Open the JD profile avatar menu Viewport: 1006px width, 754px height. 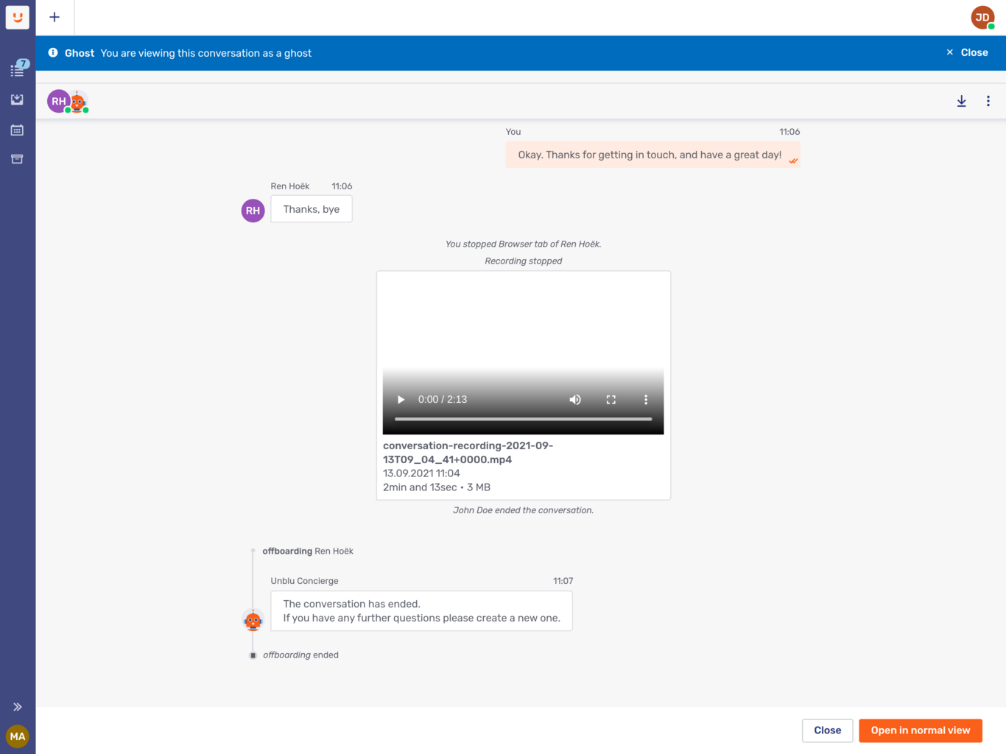pyautogui.click(x=982, y=17)
